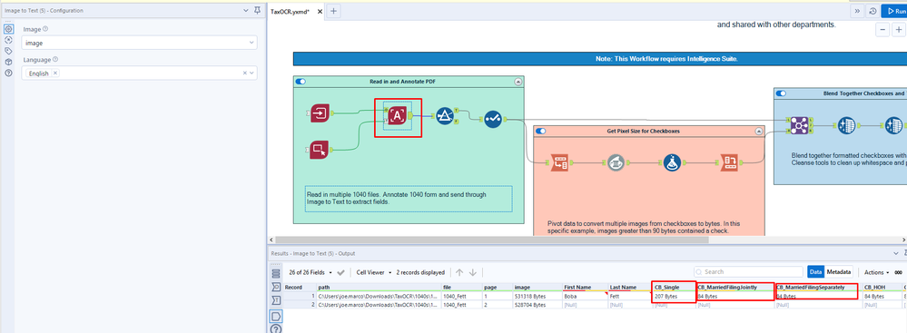
Task: Click the Note: Workflow requires Intelligence Suite banner
Action: (x=600, y=58)
